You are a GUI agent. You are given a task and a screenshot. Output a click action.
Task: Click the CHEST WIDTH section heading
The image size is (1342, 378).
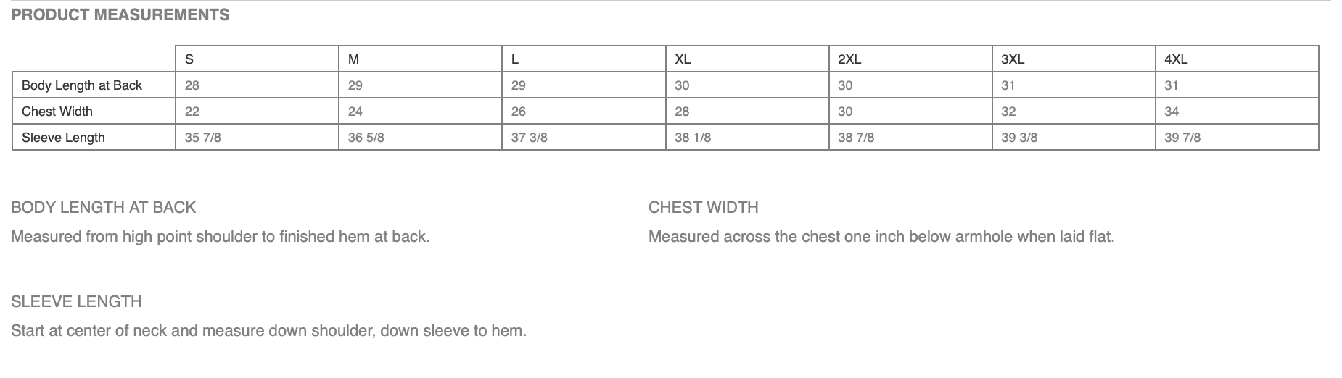704,208
